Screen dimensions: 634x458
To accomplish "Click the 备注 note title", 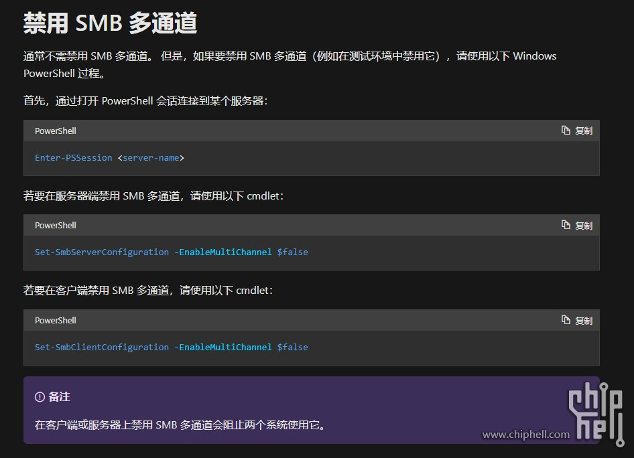I will pos(59,397).
